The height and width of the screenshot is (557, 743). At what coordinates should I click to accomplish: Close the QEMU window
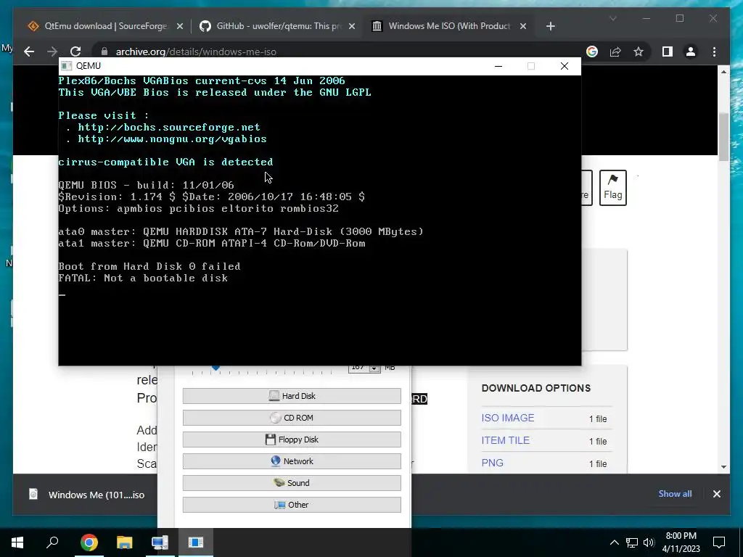click(565, 66)
